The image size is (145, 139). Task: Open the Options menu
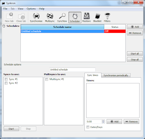coord(31,9)
